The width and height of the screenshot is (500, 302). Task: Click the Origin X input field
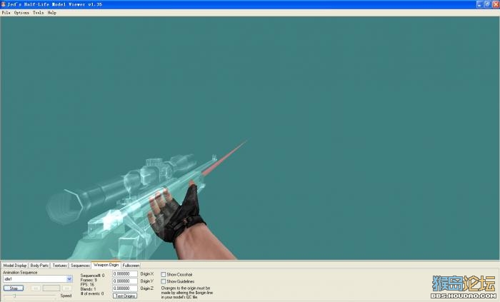[x=125, y=274]
